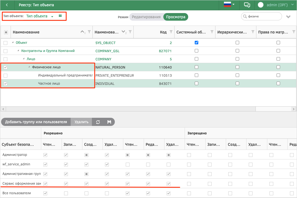Click the Субъект безопа… column header
This screenshot has width=297, height=198.
(x=20, y=144)
